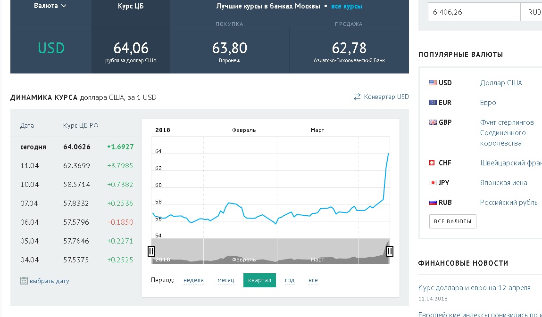The image size is (542, 317).
Task: Grab the left chart range slider handle
Action: click(x=151, y=251)
